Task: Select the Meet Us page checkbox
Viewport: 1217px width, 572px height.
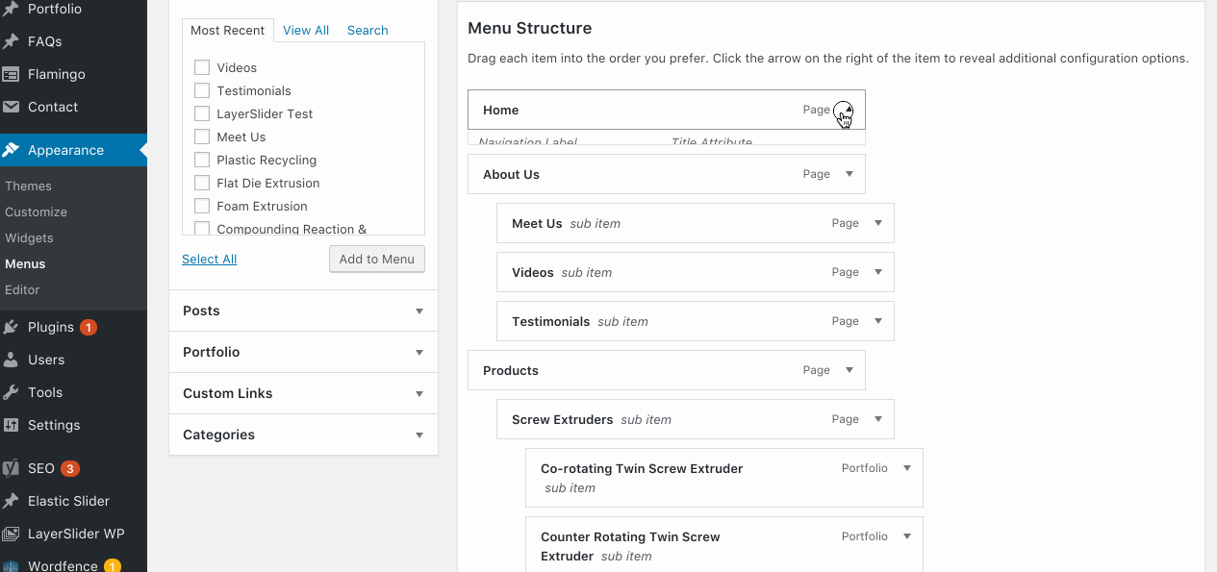Action: tap(202, 137)
